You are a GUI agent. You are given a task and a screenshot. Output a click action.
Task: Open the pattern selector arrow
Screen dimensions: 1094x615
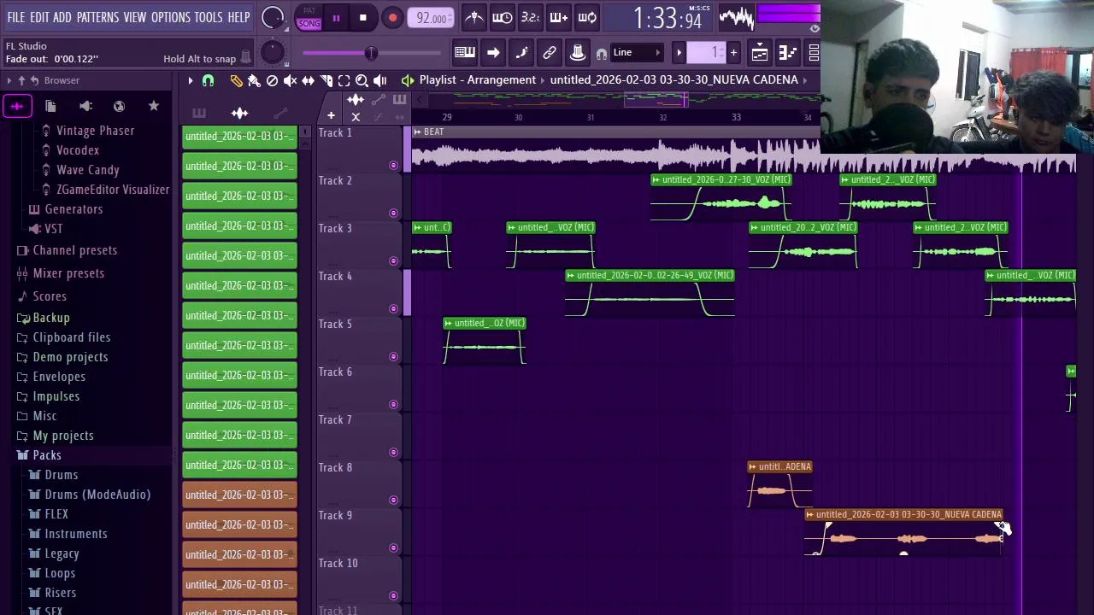point(679,53)
